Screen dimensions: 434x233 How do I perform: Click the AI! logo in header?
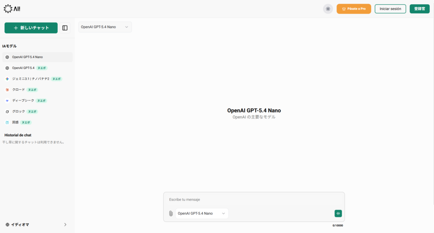click(x=12, y=9)
